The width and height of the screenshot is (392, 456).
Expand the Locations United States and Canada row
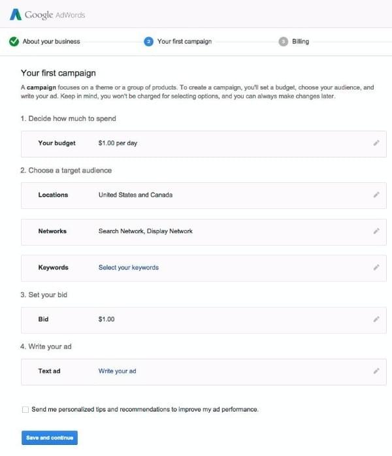tap(204, 196)
